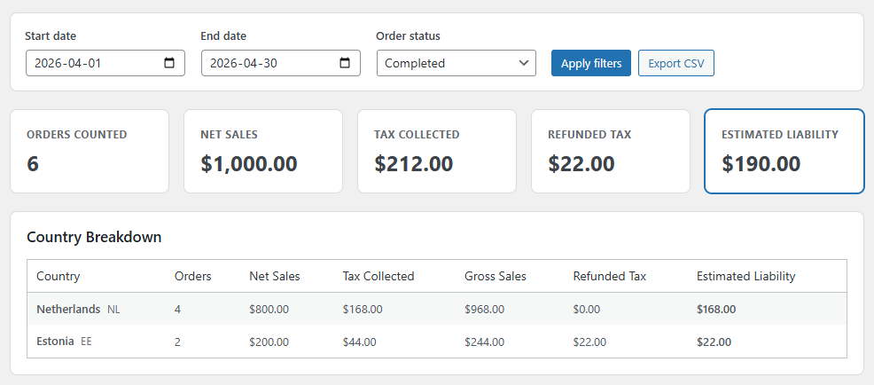This screenshot has width=874, height=385.
Task: Click Netherlands estimated liability $168.00
Action: coord(716,309)
